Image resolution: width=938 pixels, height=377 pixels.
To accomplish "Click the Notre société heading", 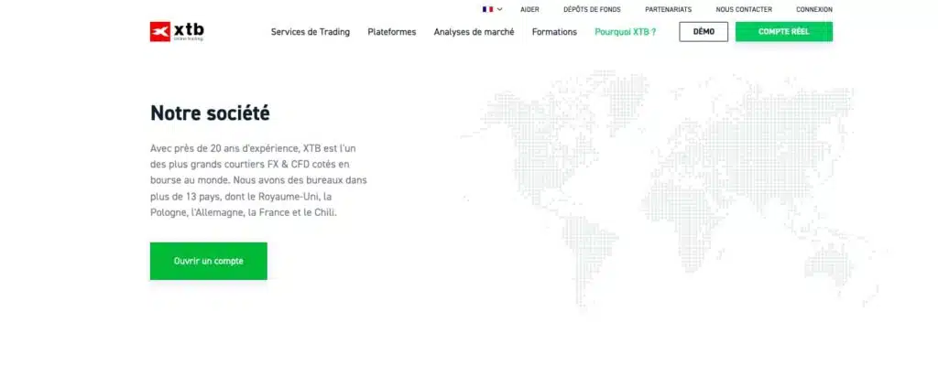I will coord(210,113).
